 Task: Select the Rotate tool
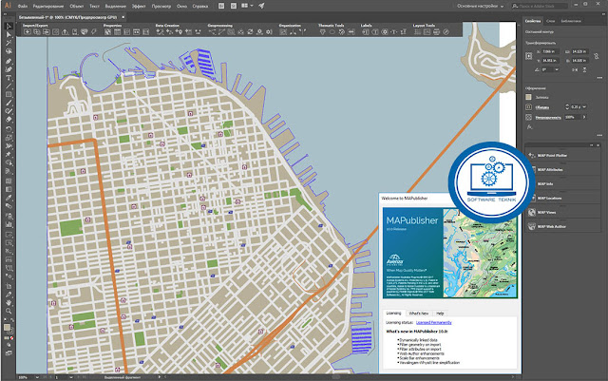point(9,129)
